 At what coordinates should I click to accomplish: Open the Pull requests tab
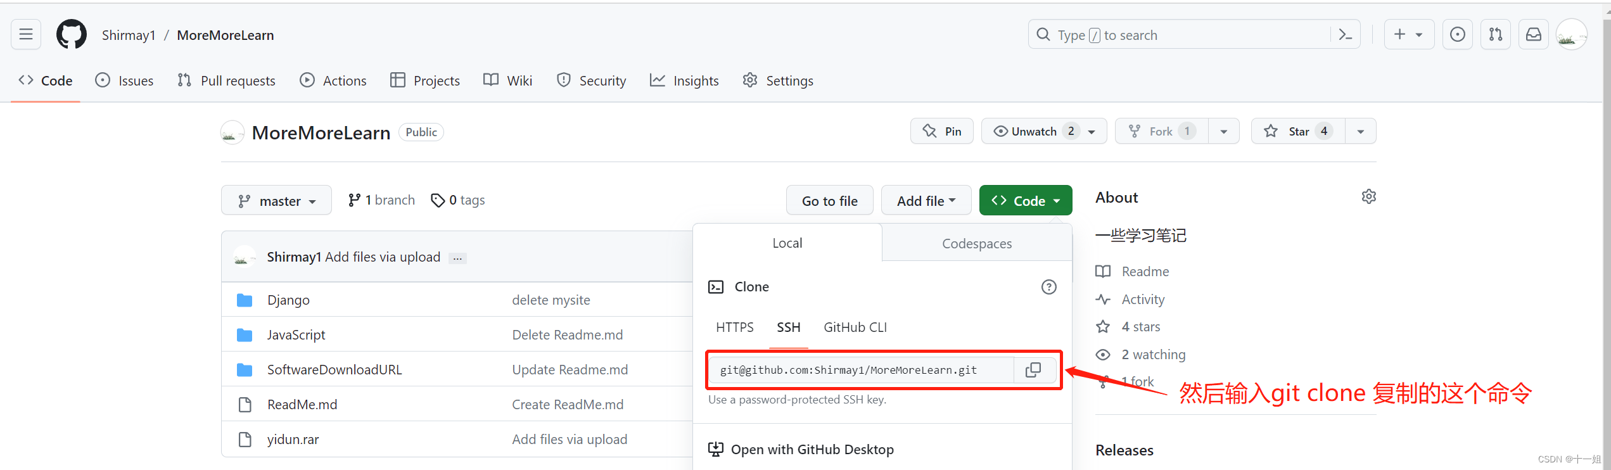(227, 80)
